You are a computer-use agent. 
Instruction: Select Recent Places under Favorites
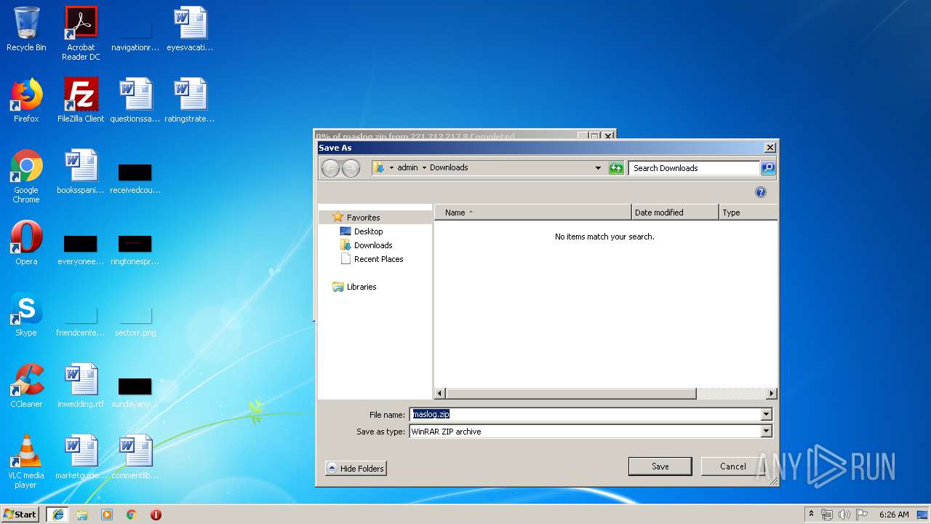point(378,259)
